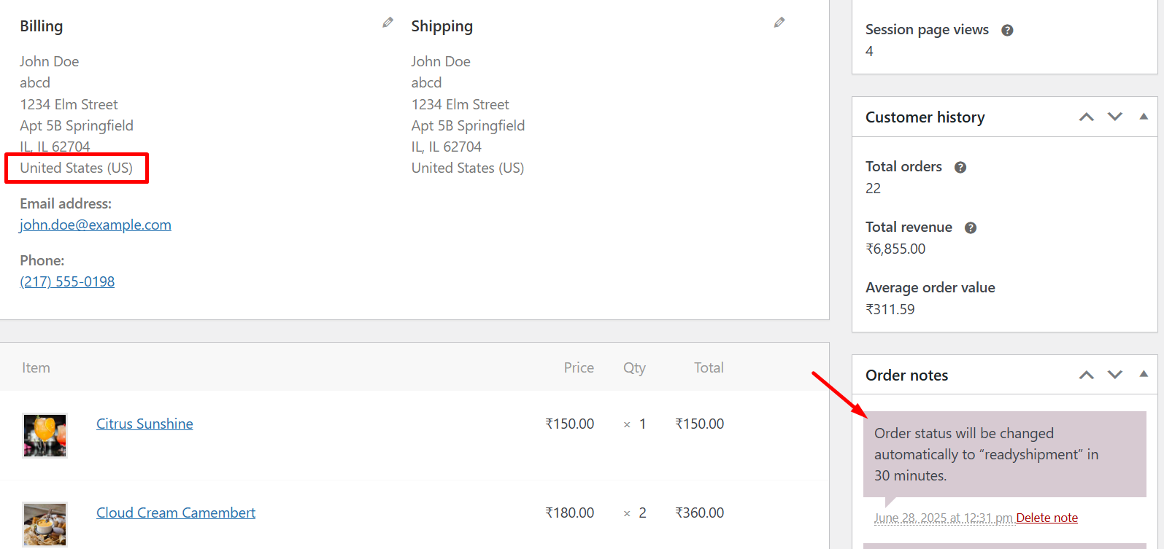Click the phone number (217) 555-0198
The height and width of the screenshot is (549, 1164).
click(67, 281)
